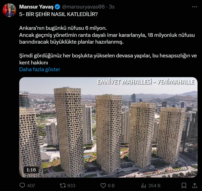
Task: Like the tweet with the heart icon
Action: tap(103, 185)
